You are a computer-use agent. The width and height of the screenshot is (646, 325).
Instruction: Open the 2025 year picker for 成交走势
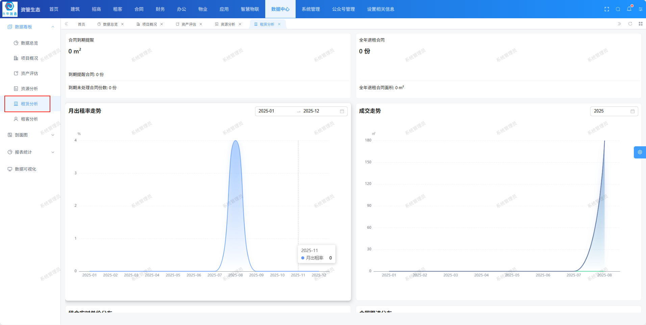(614, 111)
